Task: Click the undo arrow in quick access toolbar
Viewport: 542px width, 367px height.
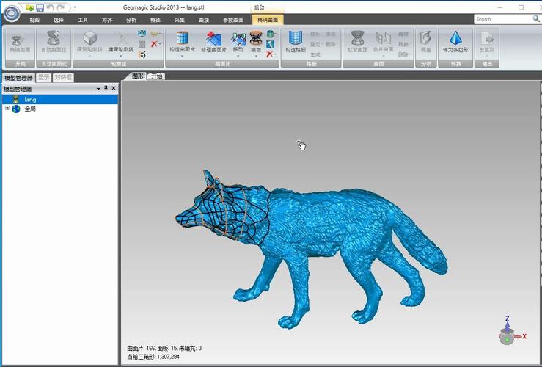Action: pos(50,7)
